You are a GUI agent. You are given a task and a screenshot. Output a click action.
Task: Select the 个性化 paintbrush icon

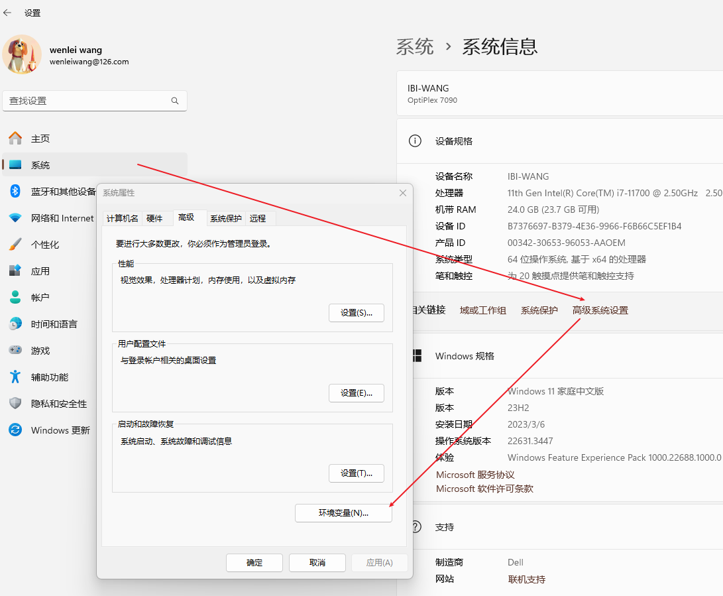15,245
